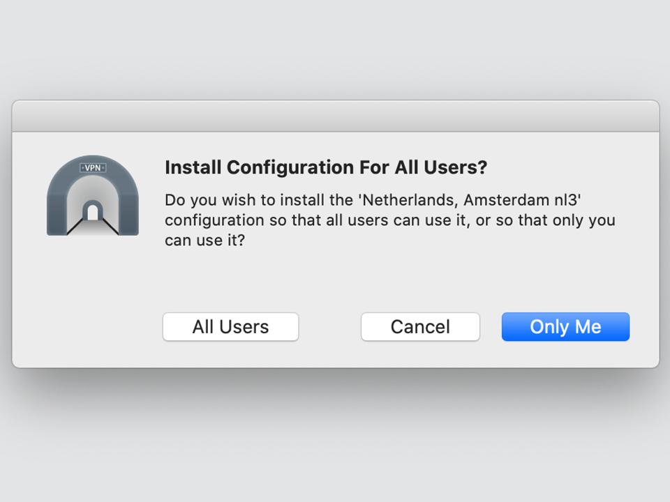Viewport: 670px width, 502px height.
Task: Click the small inner archway of the VPN icon
Action: coord(92,213)
